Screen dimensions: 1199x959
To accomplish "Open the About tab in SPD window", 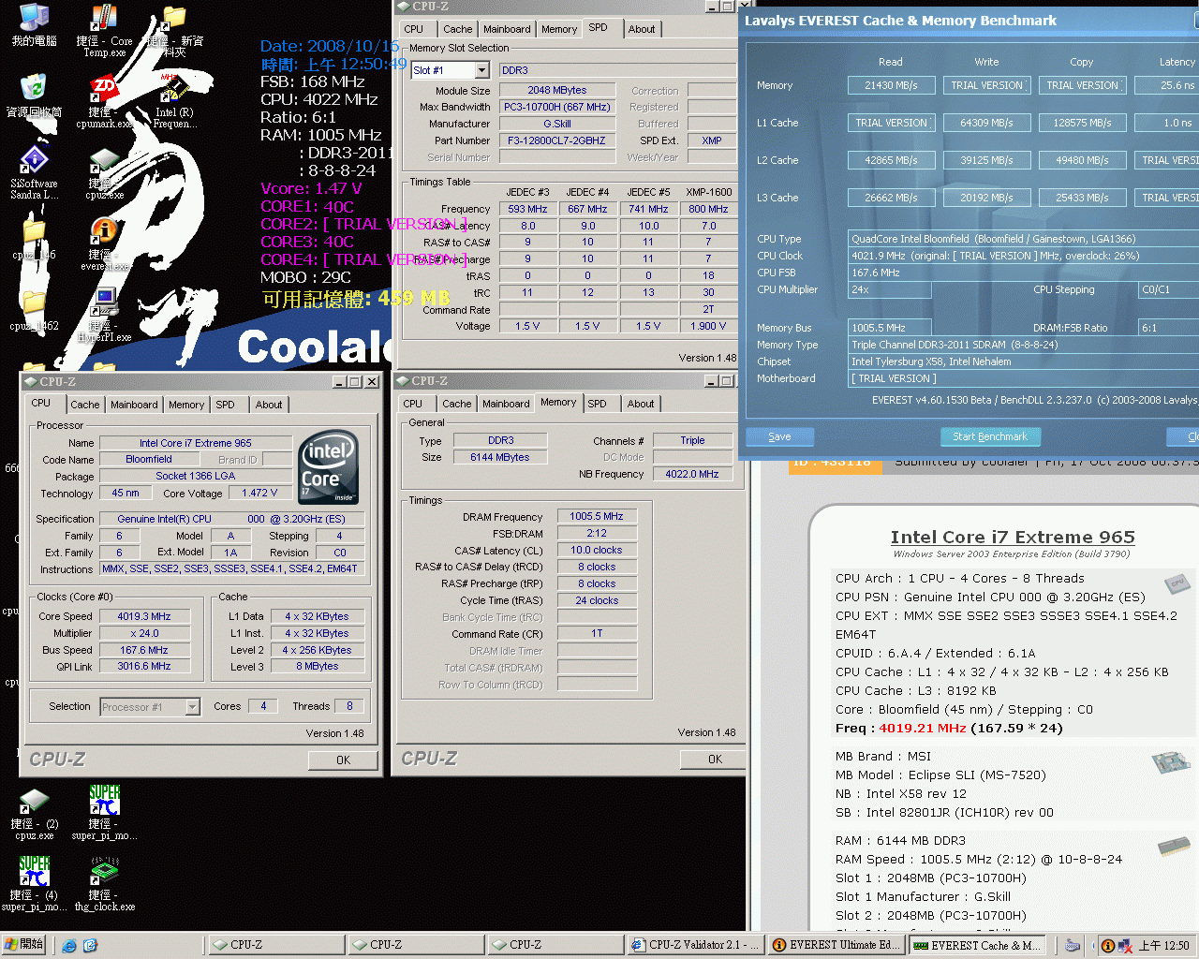I will 642,29.
